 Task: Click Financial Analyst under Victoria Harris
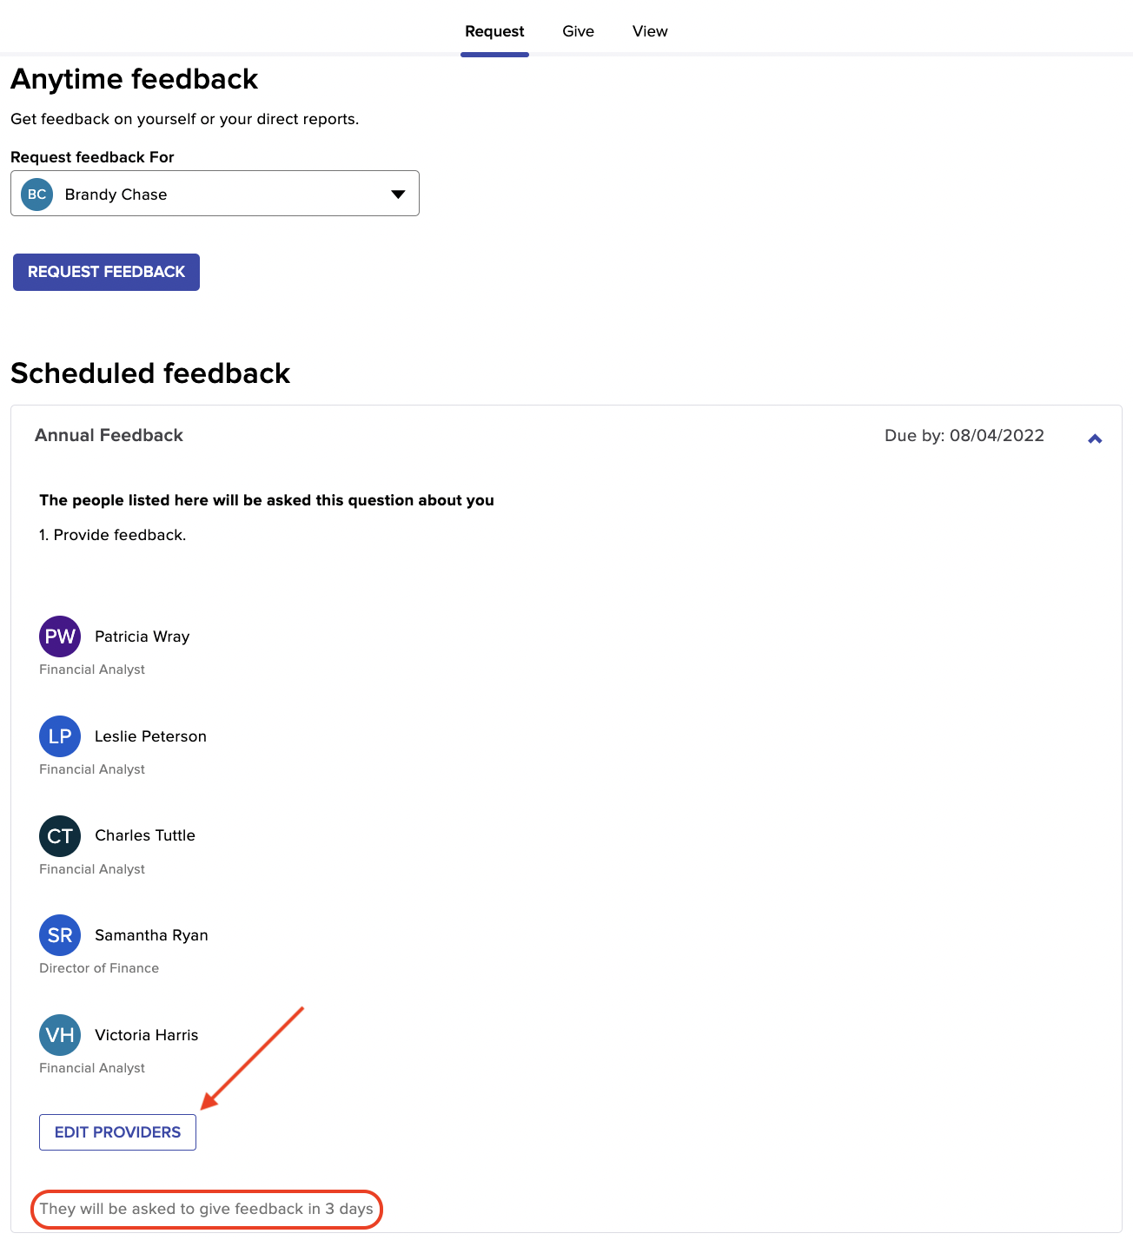point(92,1068)
